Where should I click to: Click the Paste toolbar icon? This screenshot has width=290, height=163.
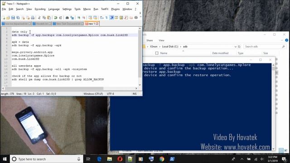pyautogui.click(x=49, y=18)
